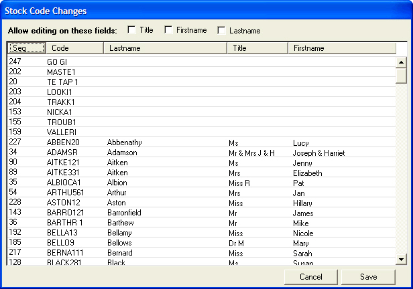
Task: Click the James firstname cell
Action: [303, 213]
